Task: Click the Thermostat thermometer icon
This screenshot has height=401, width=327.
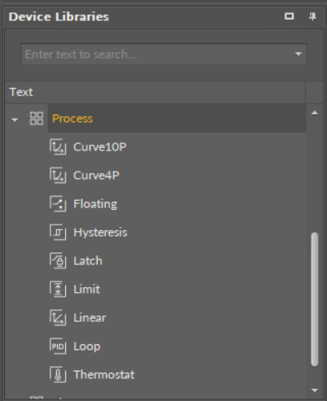Action: (x=58, y=375)
